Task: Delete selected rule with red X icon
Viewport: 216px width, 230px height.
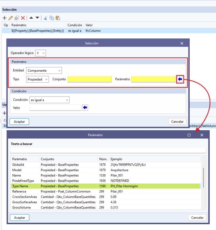Action: point(23,18)
